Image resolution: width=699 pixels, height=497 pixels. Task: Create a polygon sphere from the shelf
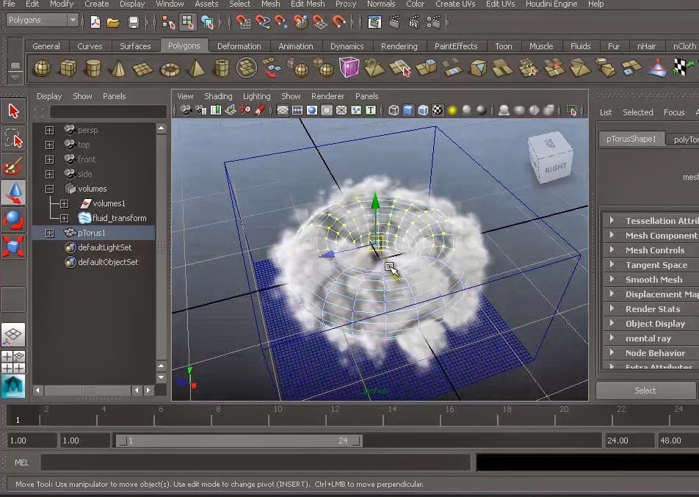click(43, 69)
